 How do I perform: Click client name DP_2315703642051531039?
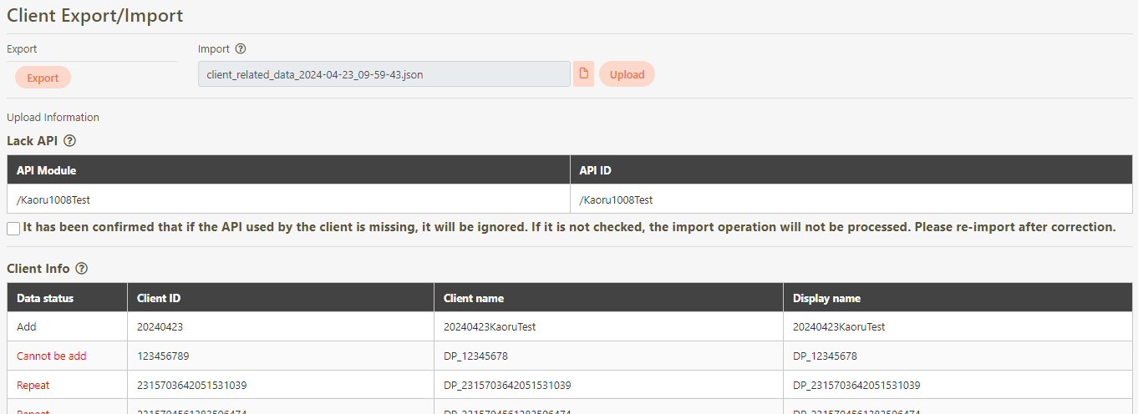coord(507,386)
